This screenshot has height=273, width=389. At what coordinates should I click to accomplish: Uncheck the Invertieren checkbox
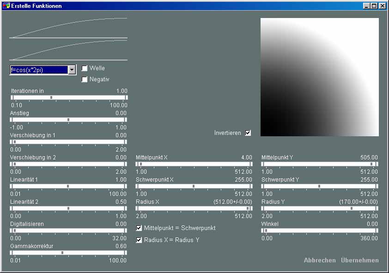pos(248,133)
